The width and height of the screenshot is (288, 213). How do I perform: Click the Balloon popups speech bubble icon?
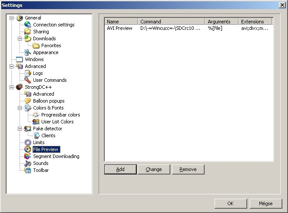(x=28, y=101)
